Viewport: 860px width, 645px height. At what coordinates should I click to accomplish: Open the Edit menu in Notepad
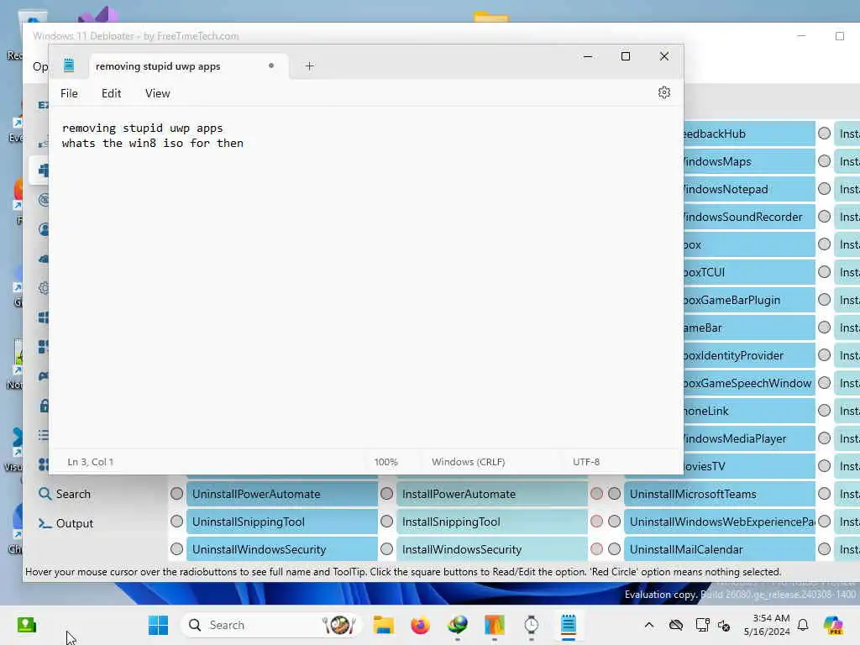tap(111, 93)
